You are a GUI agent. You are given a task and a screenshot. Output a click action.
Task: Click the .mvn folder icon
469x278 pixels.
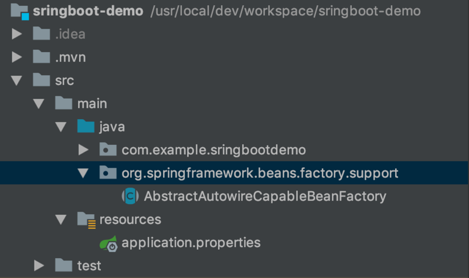pos(42,57)
